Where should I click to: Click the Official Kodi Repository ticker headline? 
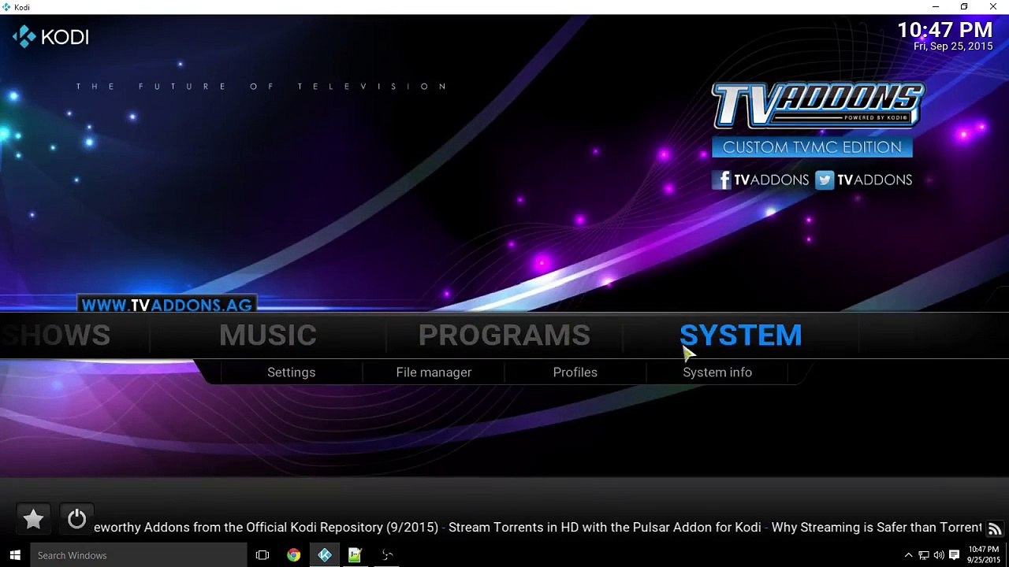pyautogui.click(x=266, y=528)
